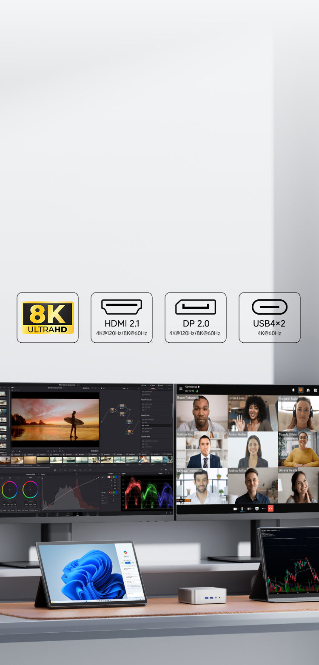
Task: Click the Library tab in editor
Action: [x=153, y=388]
